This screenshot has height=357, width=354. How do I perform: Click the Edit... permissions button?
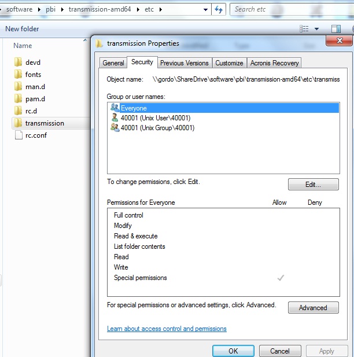pyautogui.click(x=314, y=184)
